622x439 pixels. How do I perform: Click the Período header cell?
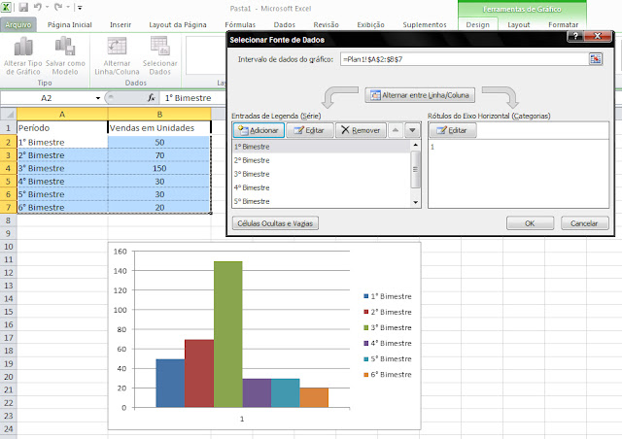62,127
